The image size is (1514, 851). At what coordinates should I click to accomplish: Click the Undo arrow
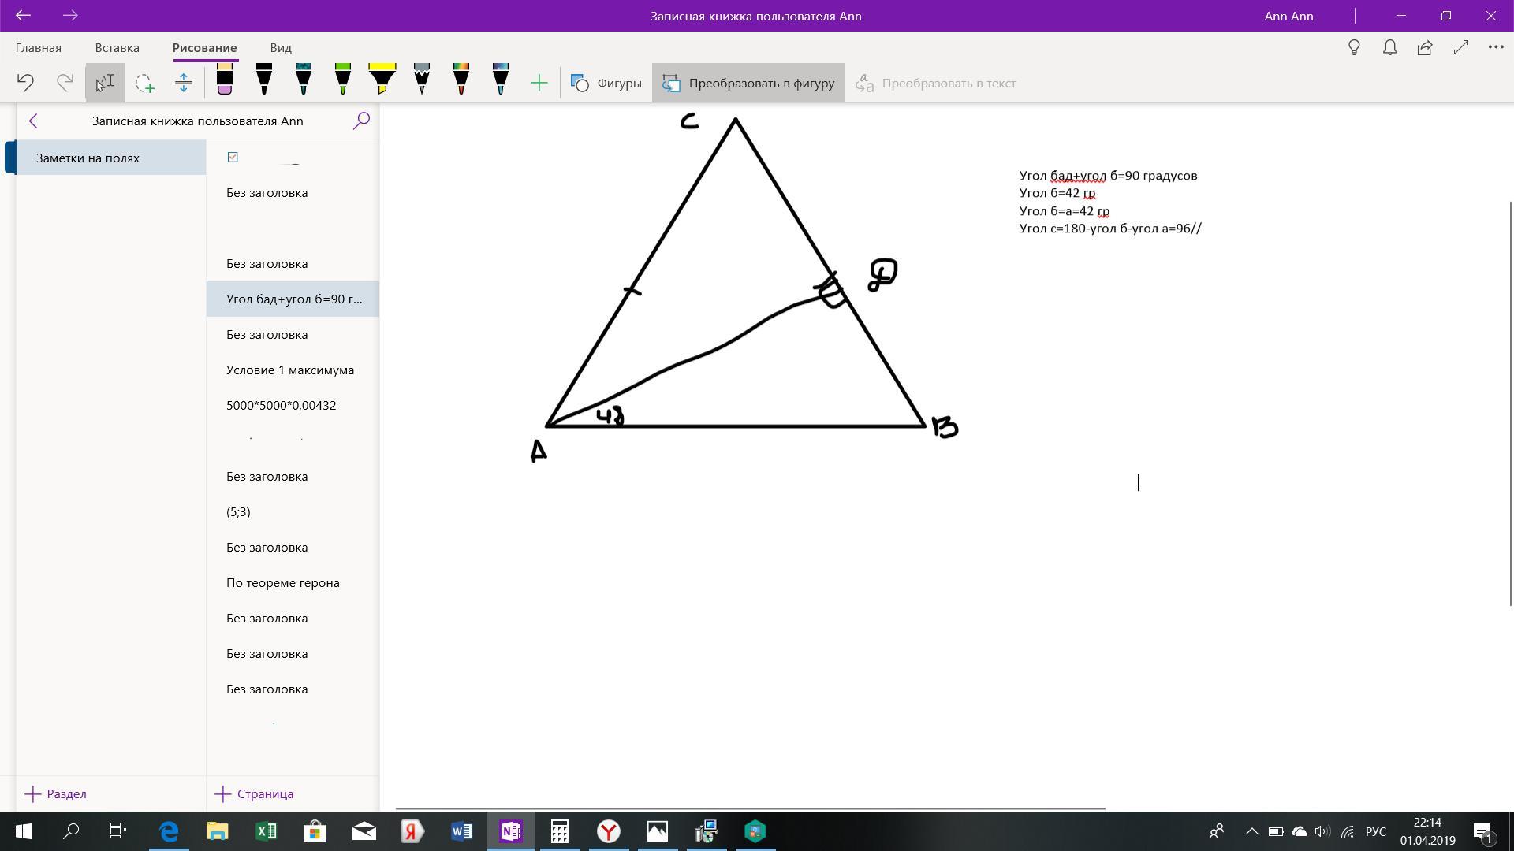tap(25, 83)
